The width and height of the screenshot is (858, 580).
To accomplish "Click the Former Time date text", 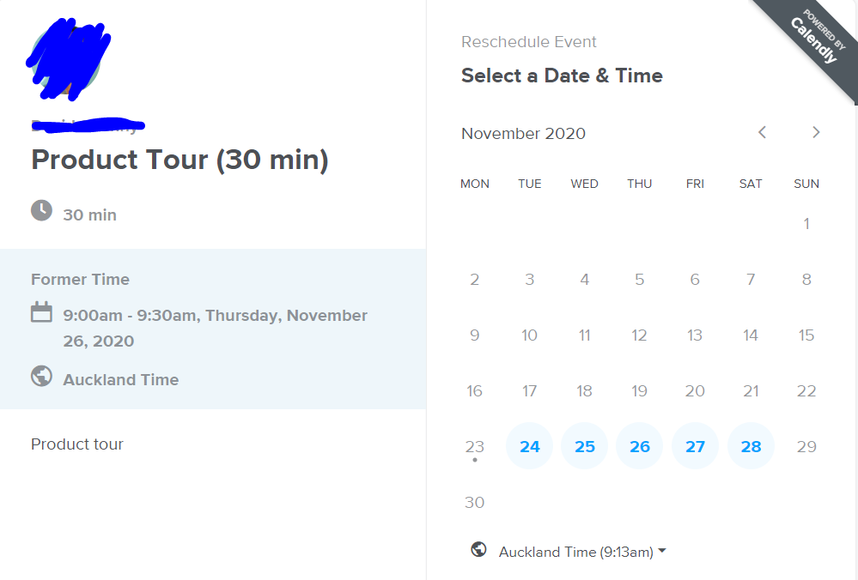I will [x=215, y=328].
